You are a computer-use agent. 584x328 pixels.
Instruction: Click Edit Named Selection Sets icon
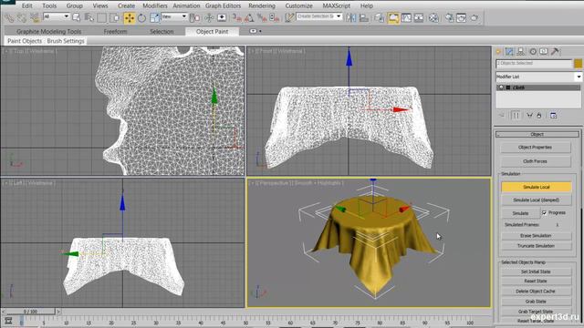pyautogui.click(x=289, y=17)
